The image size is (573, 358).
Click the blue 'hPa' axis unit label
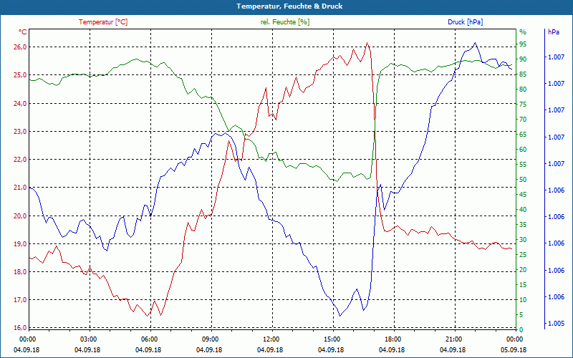click(553, 32)
